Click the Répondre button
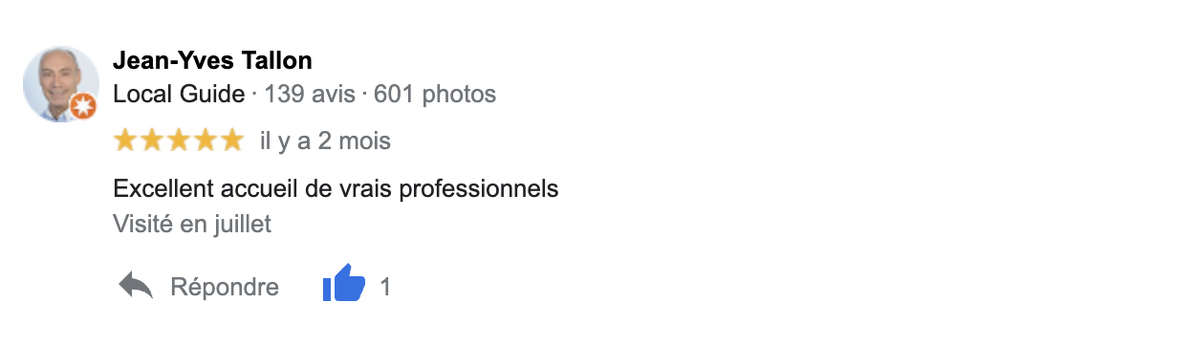This screenshot has width=1193, height=346. pyautogui.click(x=225, y=287)
